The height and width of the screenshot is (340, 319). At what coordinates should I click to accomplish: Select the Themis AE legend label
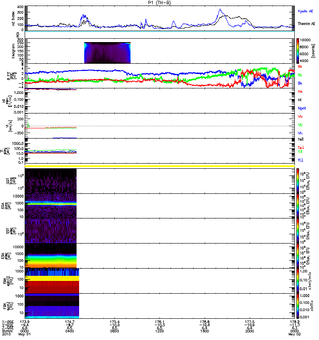(306, 24)
